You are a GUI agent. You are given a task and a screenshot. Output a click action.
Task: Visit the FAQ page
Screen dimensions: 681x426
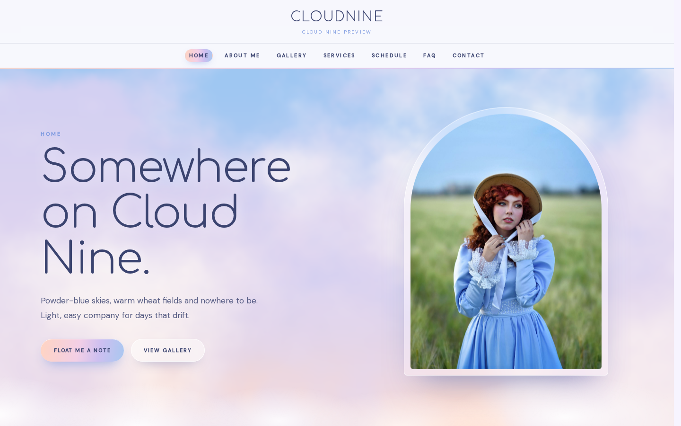coord(429,55)
